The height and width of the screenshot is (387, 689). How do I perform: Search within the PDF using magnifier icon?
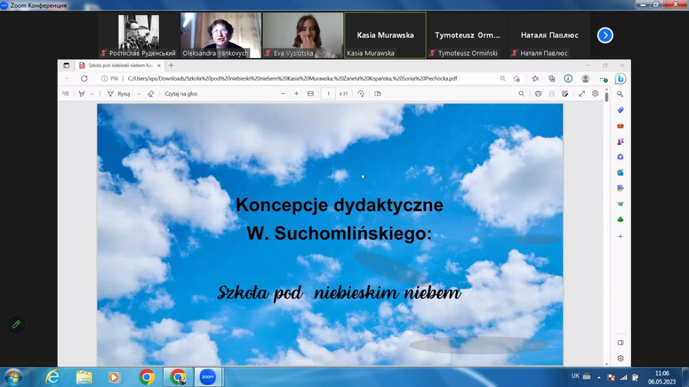[521, 94]
